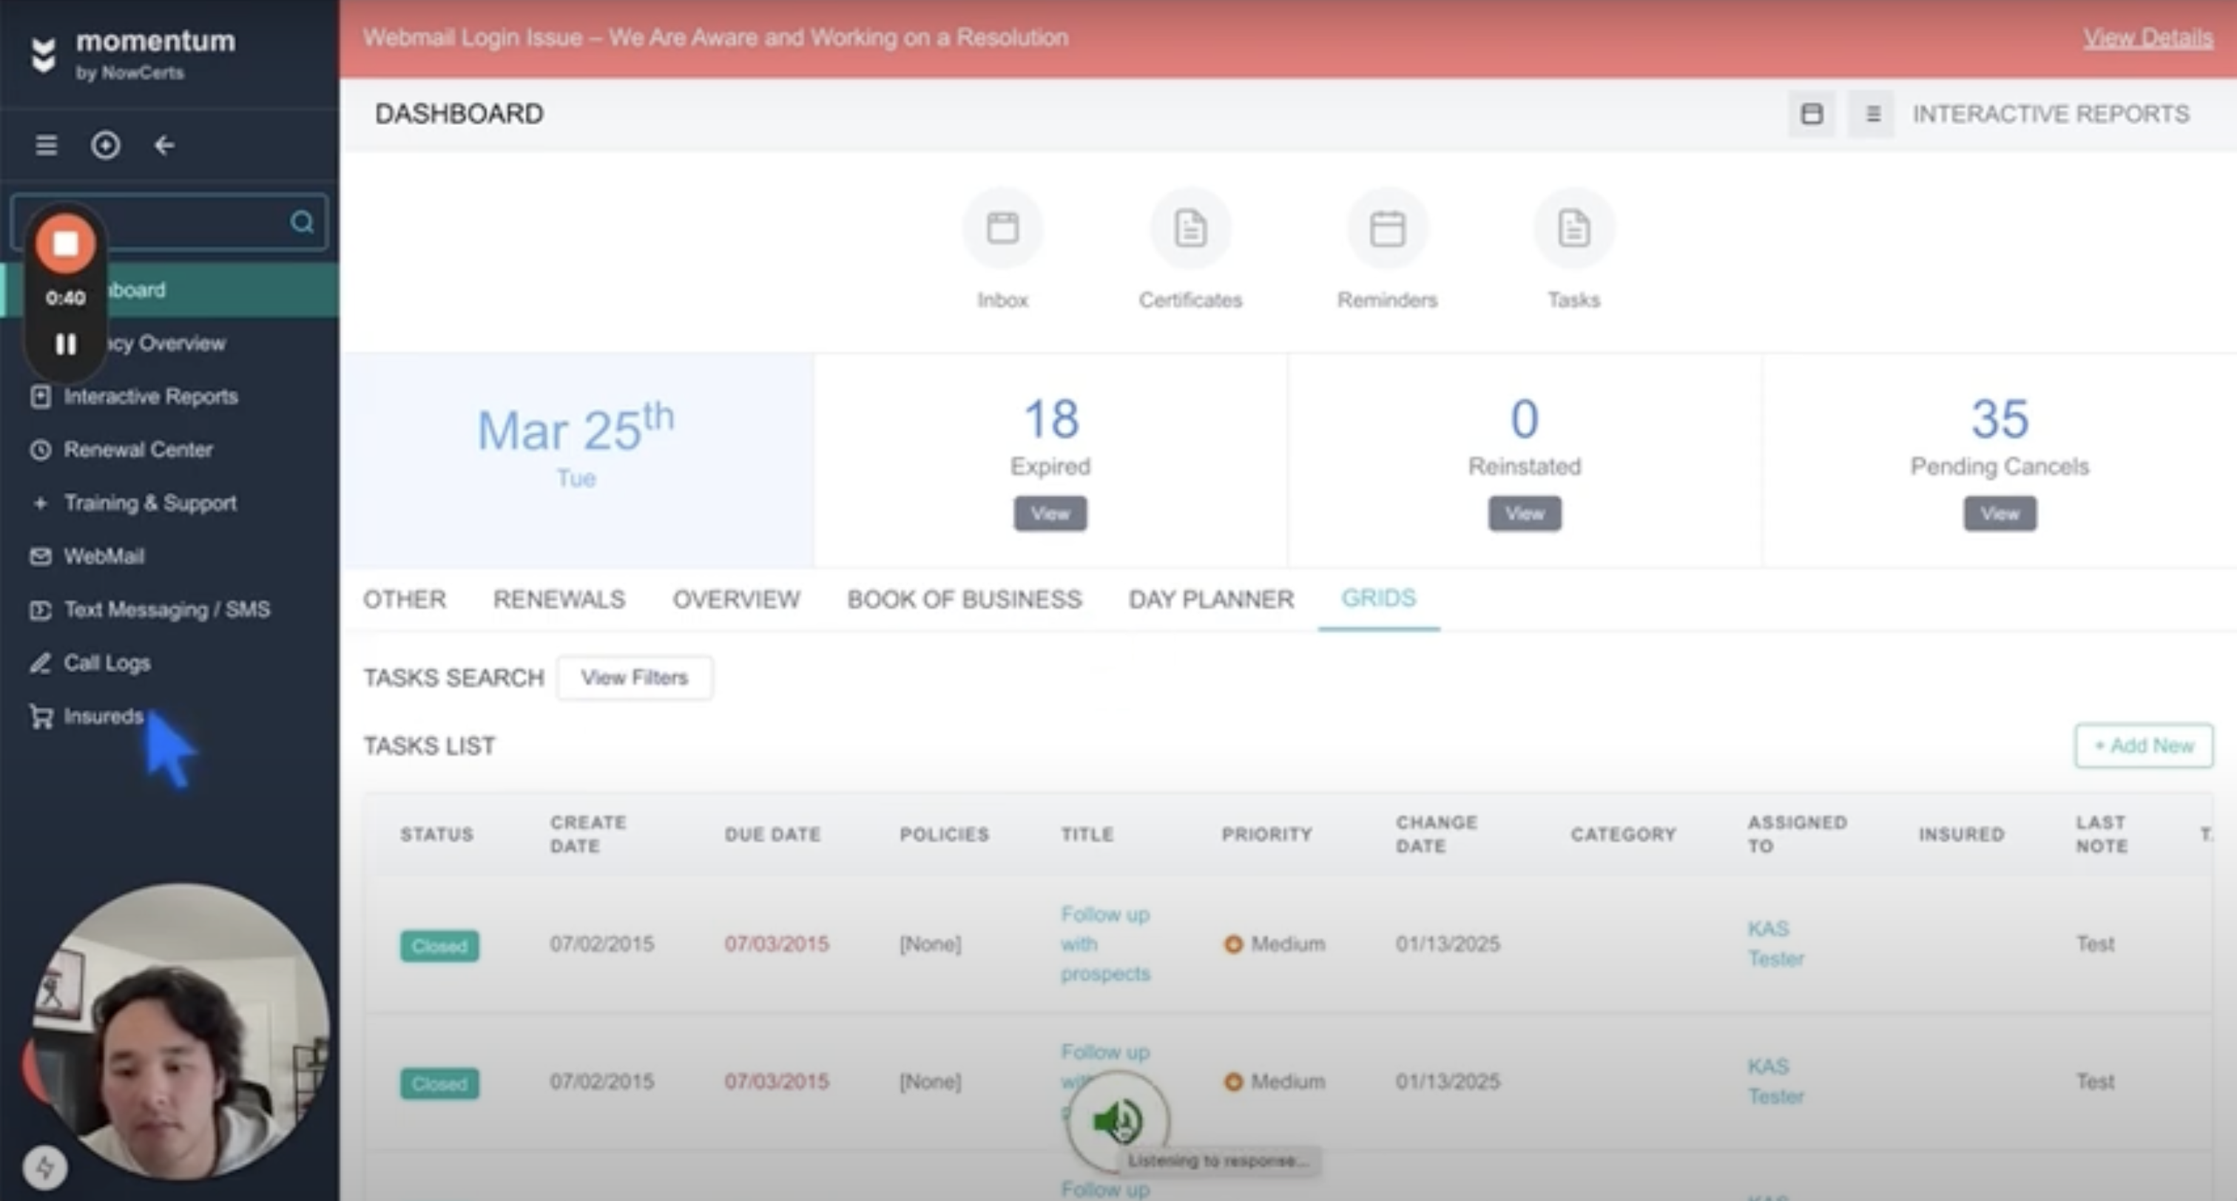Click the circled plus add icon

point(105,145)
